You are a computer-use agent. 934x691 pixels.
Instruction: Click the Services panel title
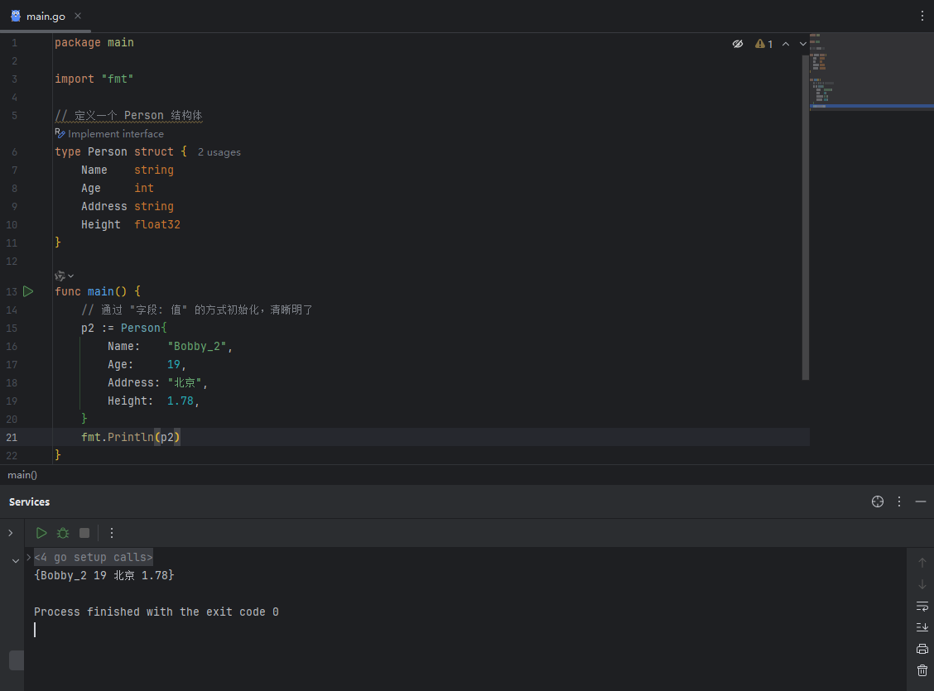[x=29, y=501]
